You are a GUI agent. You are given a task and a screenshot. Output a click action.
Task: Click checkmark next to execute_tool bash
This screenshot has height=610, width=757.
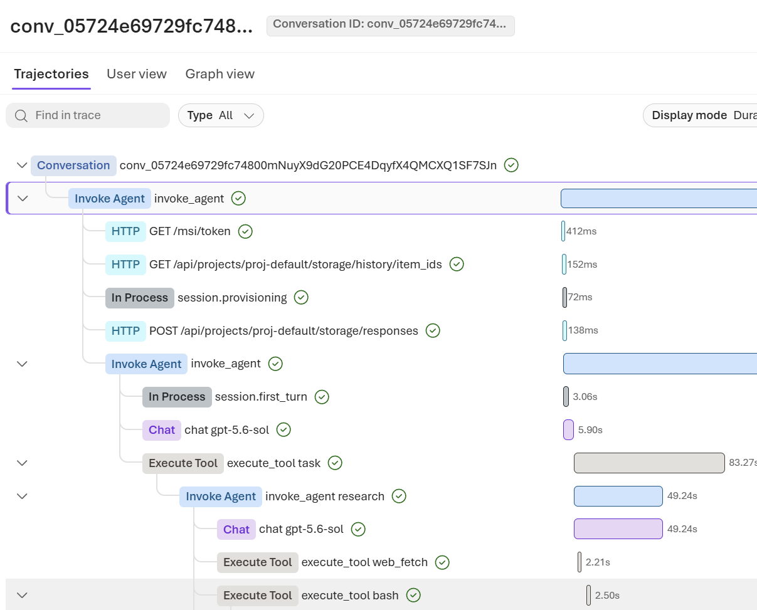[413, 596]
